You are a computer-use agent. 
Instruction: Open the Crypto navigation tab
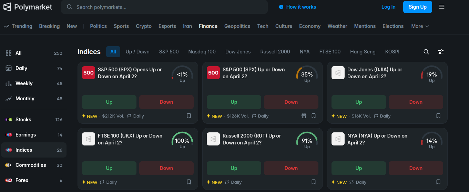(x=144, y=26)
